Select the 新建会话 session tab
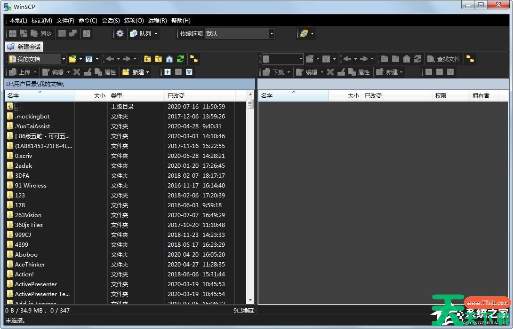513x329 pixels. (x=24, y=47)
